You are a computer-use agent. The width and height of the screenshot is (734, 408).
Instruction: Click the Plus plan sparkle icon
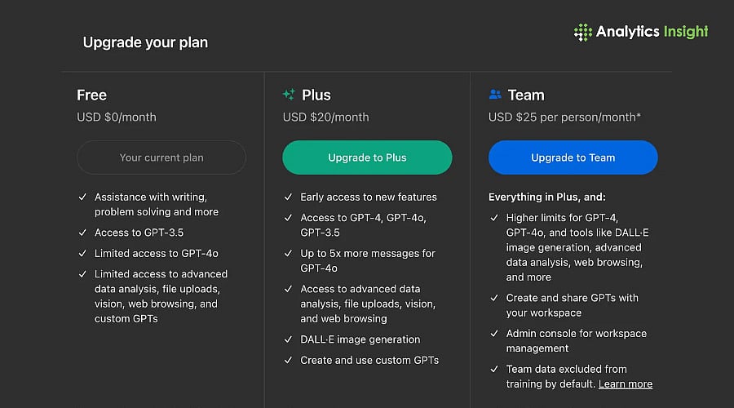(x=289, y=95)
